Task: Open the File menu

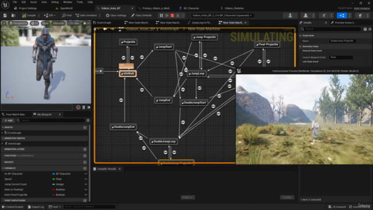Action: pyautogui.click(x=15, y=2)
